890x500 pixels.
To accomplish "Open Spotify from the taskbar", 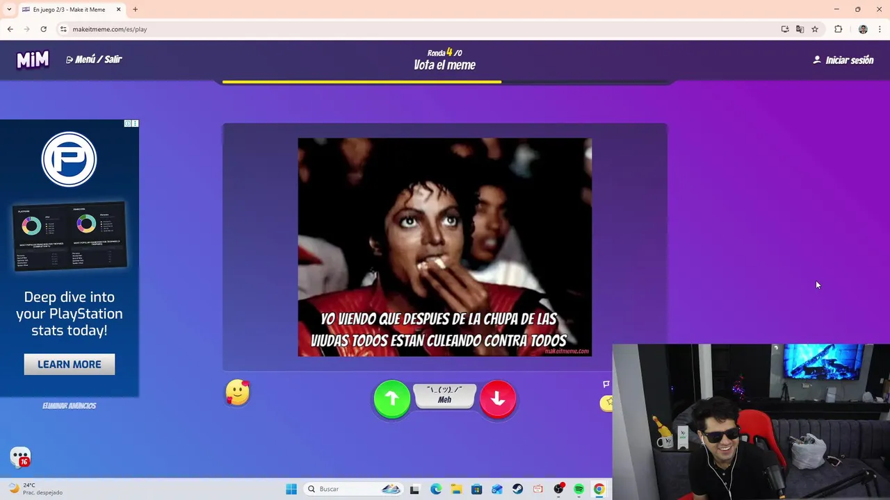I will [579, 489].
